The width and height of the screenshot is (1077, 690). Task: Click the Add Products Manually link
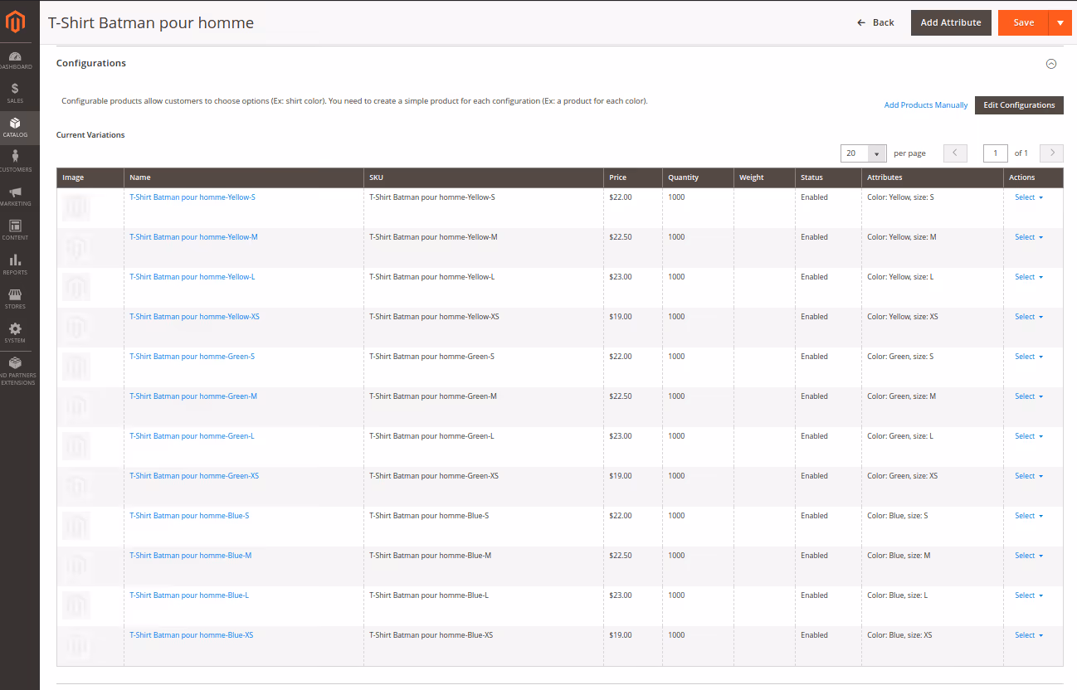[x=926, y=105]
